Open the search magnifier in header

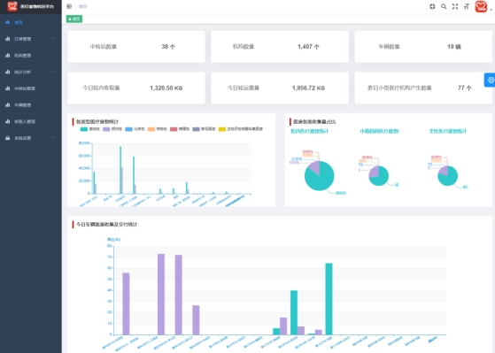point(444,6)
